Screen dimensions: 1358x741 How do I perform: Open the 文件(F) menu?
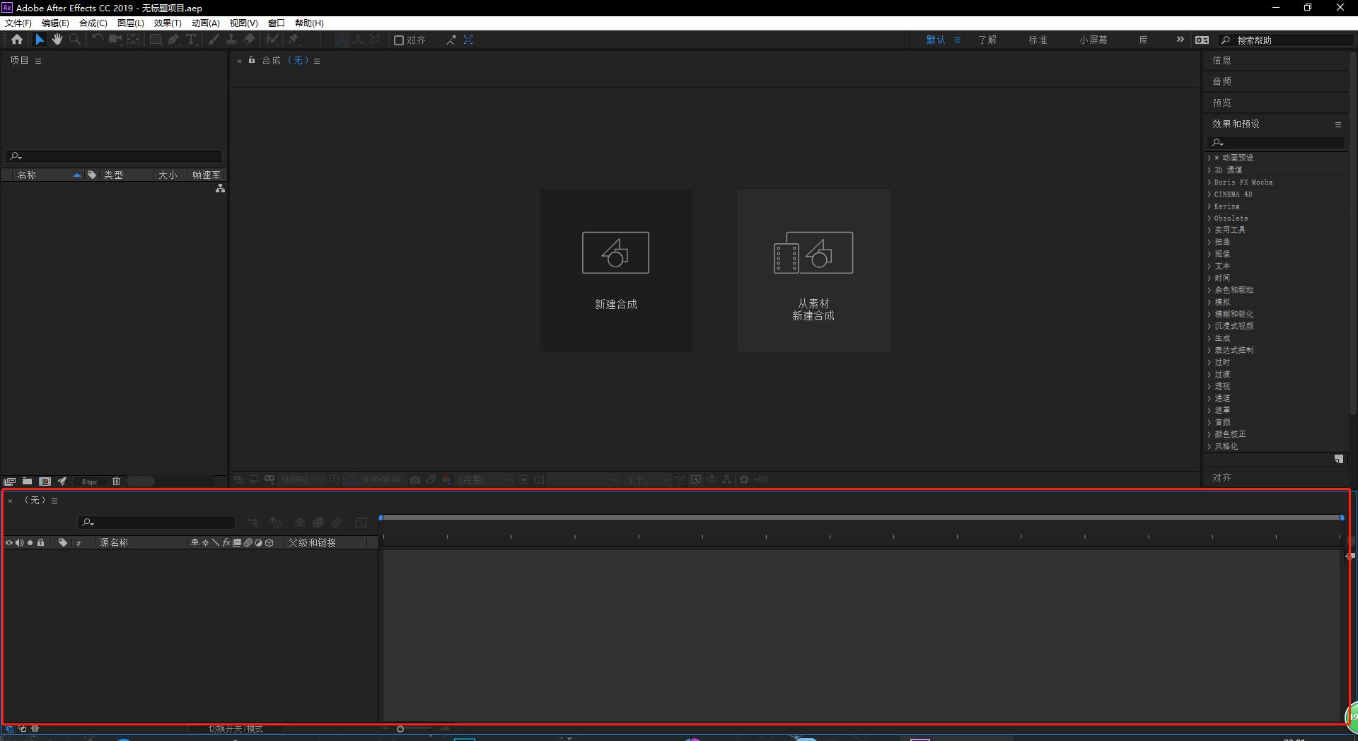tap(18, 23)
